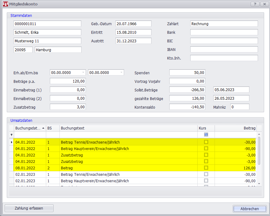
Task: Toggle the Kurs filter checkbox
Action: point(206,134)
